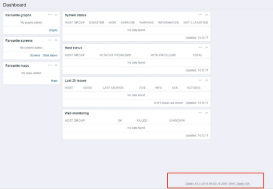Open the Graphs link
273x189 pixels.
(53, 30)
